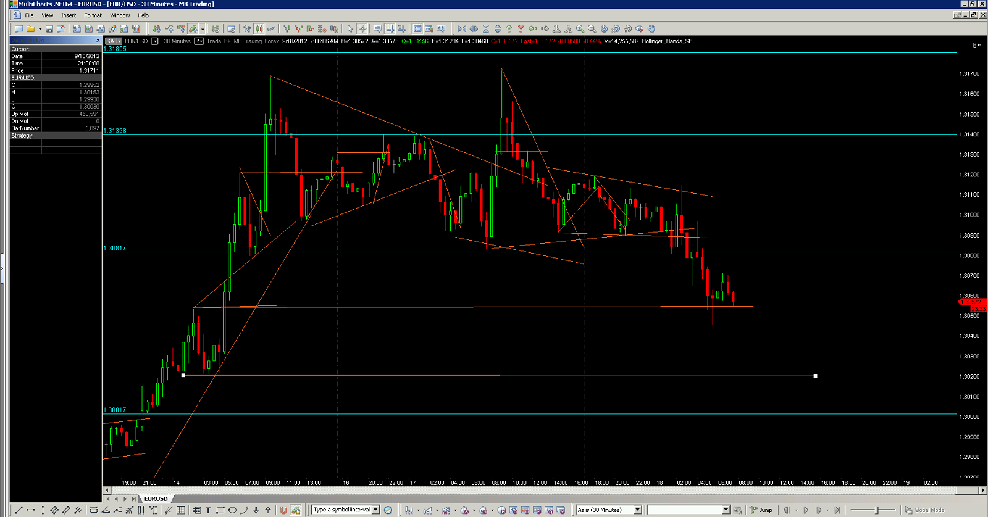Open the Open-folder dropdown arrow
Image resolution: width=988 pixels, height=517 pixels.
click(x=40, y=28)
